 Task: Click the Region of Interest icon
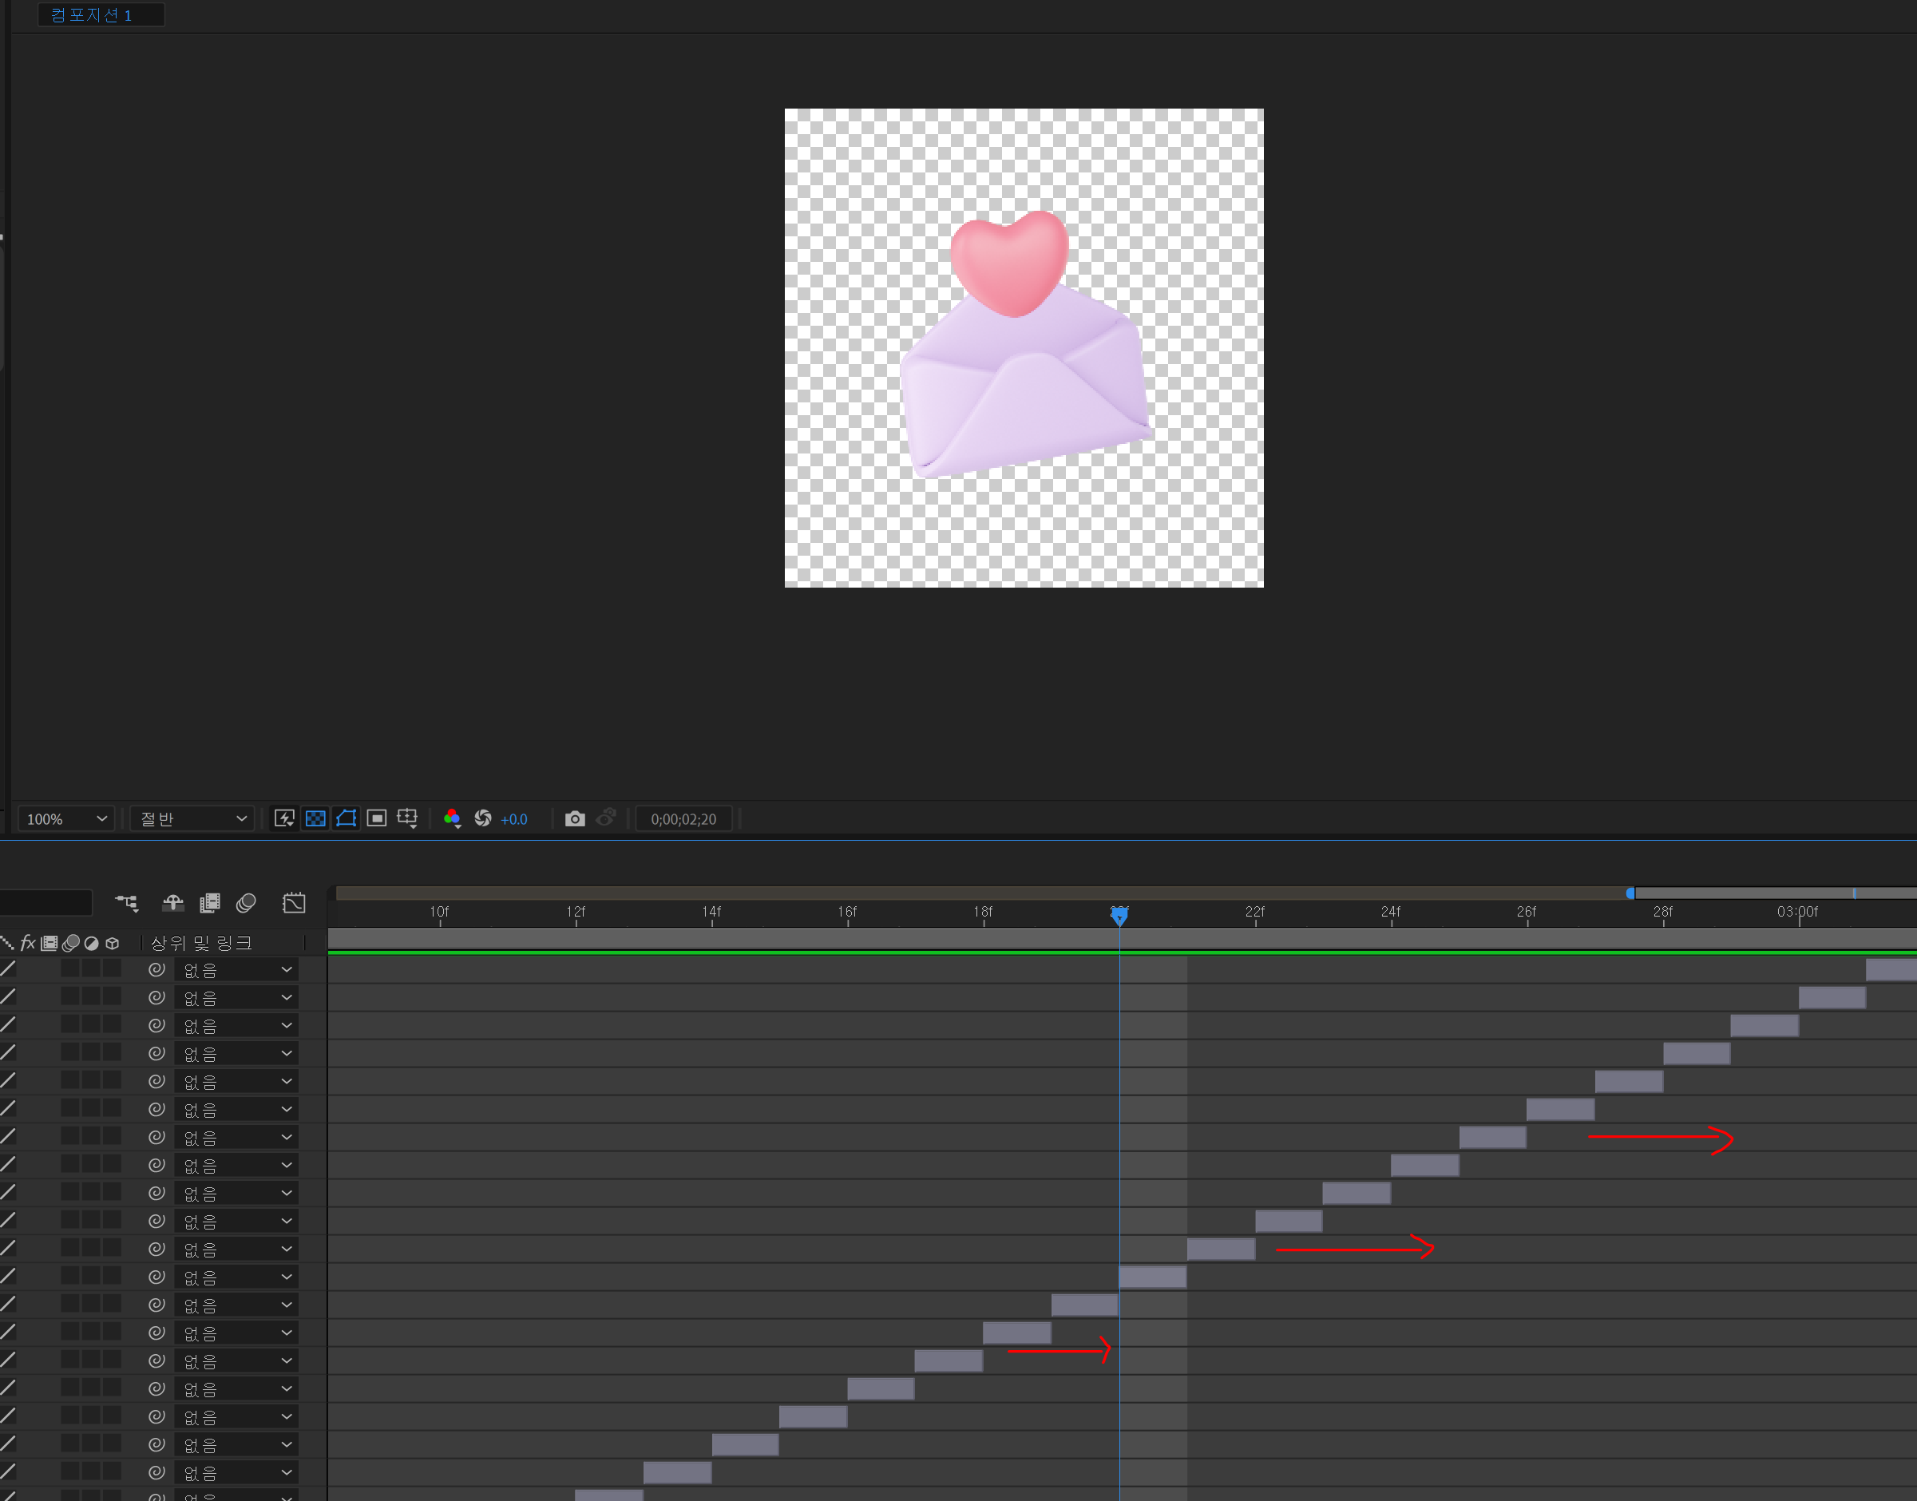tap(377, 818)
